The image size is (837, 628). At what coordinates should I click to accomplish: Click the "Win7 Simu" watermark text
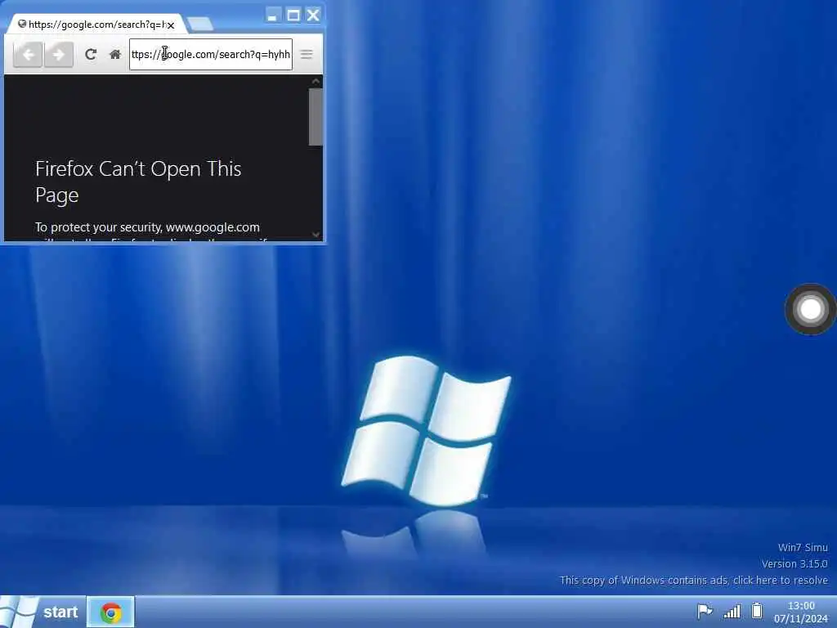(803, 547)
